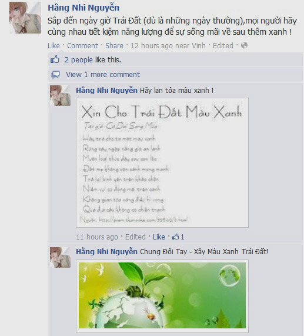This screenshot has height=336, width=304.
Task: Click the speech bubble icon for more comments
Action: 55,75
